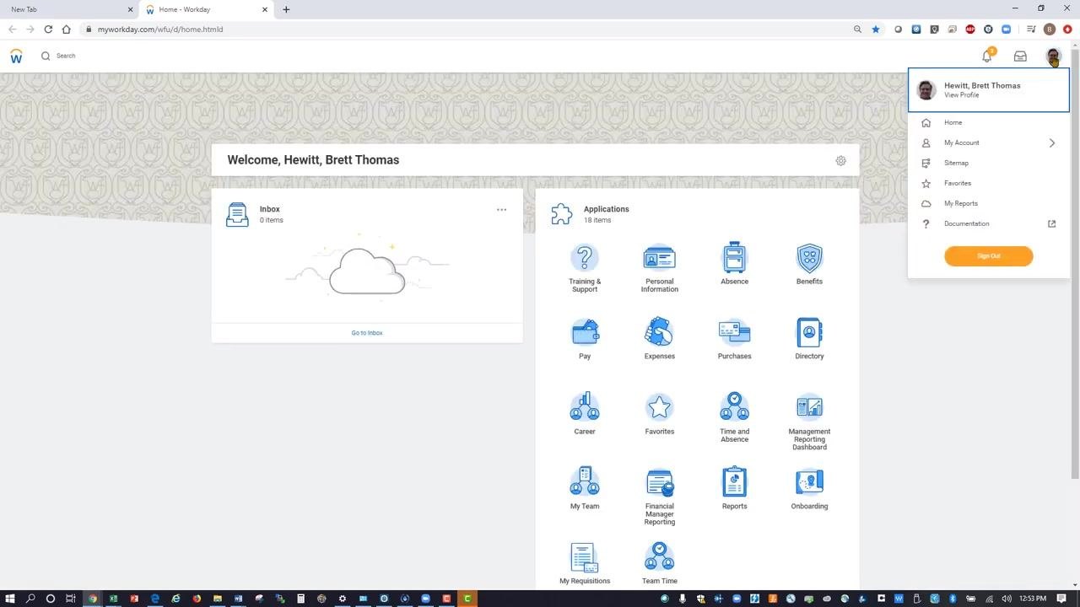This screenshot has height=607, width=1080.
Task: Open the Pay application
Action: point(585,339)
